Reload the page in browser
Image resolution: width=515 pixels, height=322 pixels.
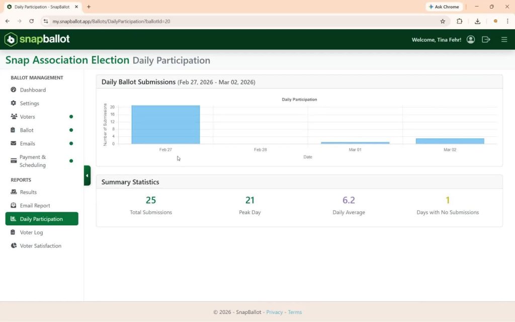pos(32,21)
